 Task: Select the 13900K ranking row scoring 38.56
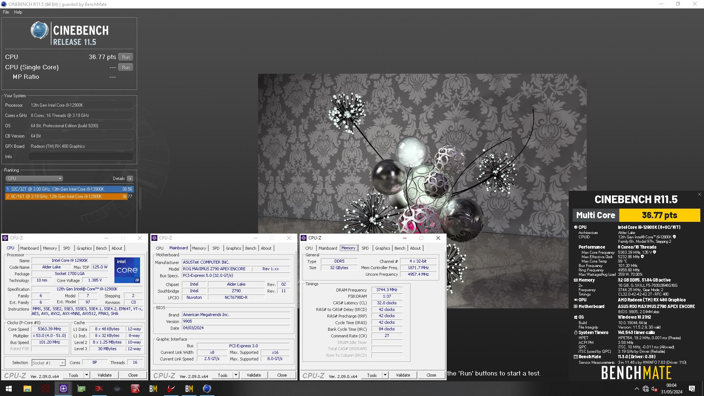[x=69, y=189]
